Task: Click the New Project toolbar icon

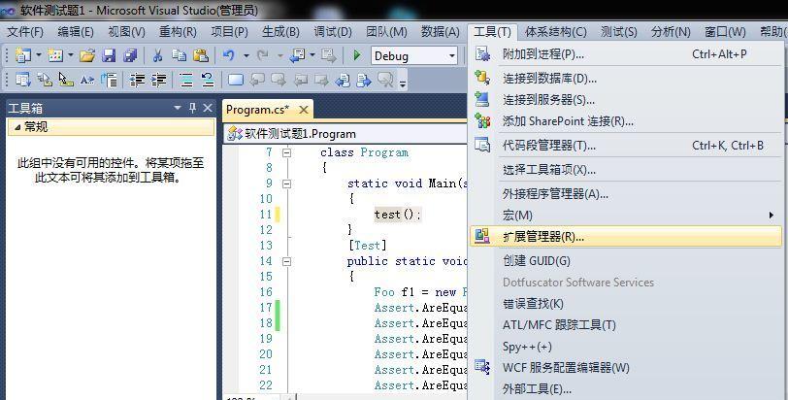Action: 22,55
